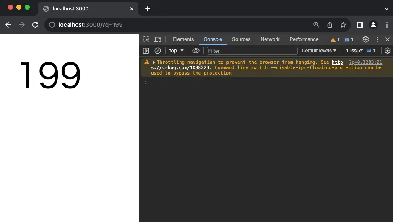The image size is (393, 222).
Task: Reload the localhost page
Action: (x=35, y=25)
